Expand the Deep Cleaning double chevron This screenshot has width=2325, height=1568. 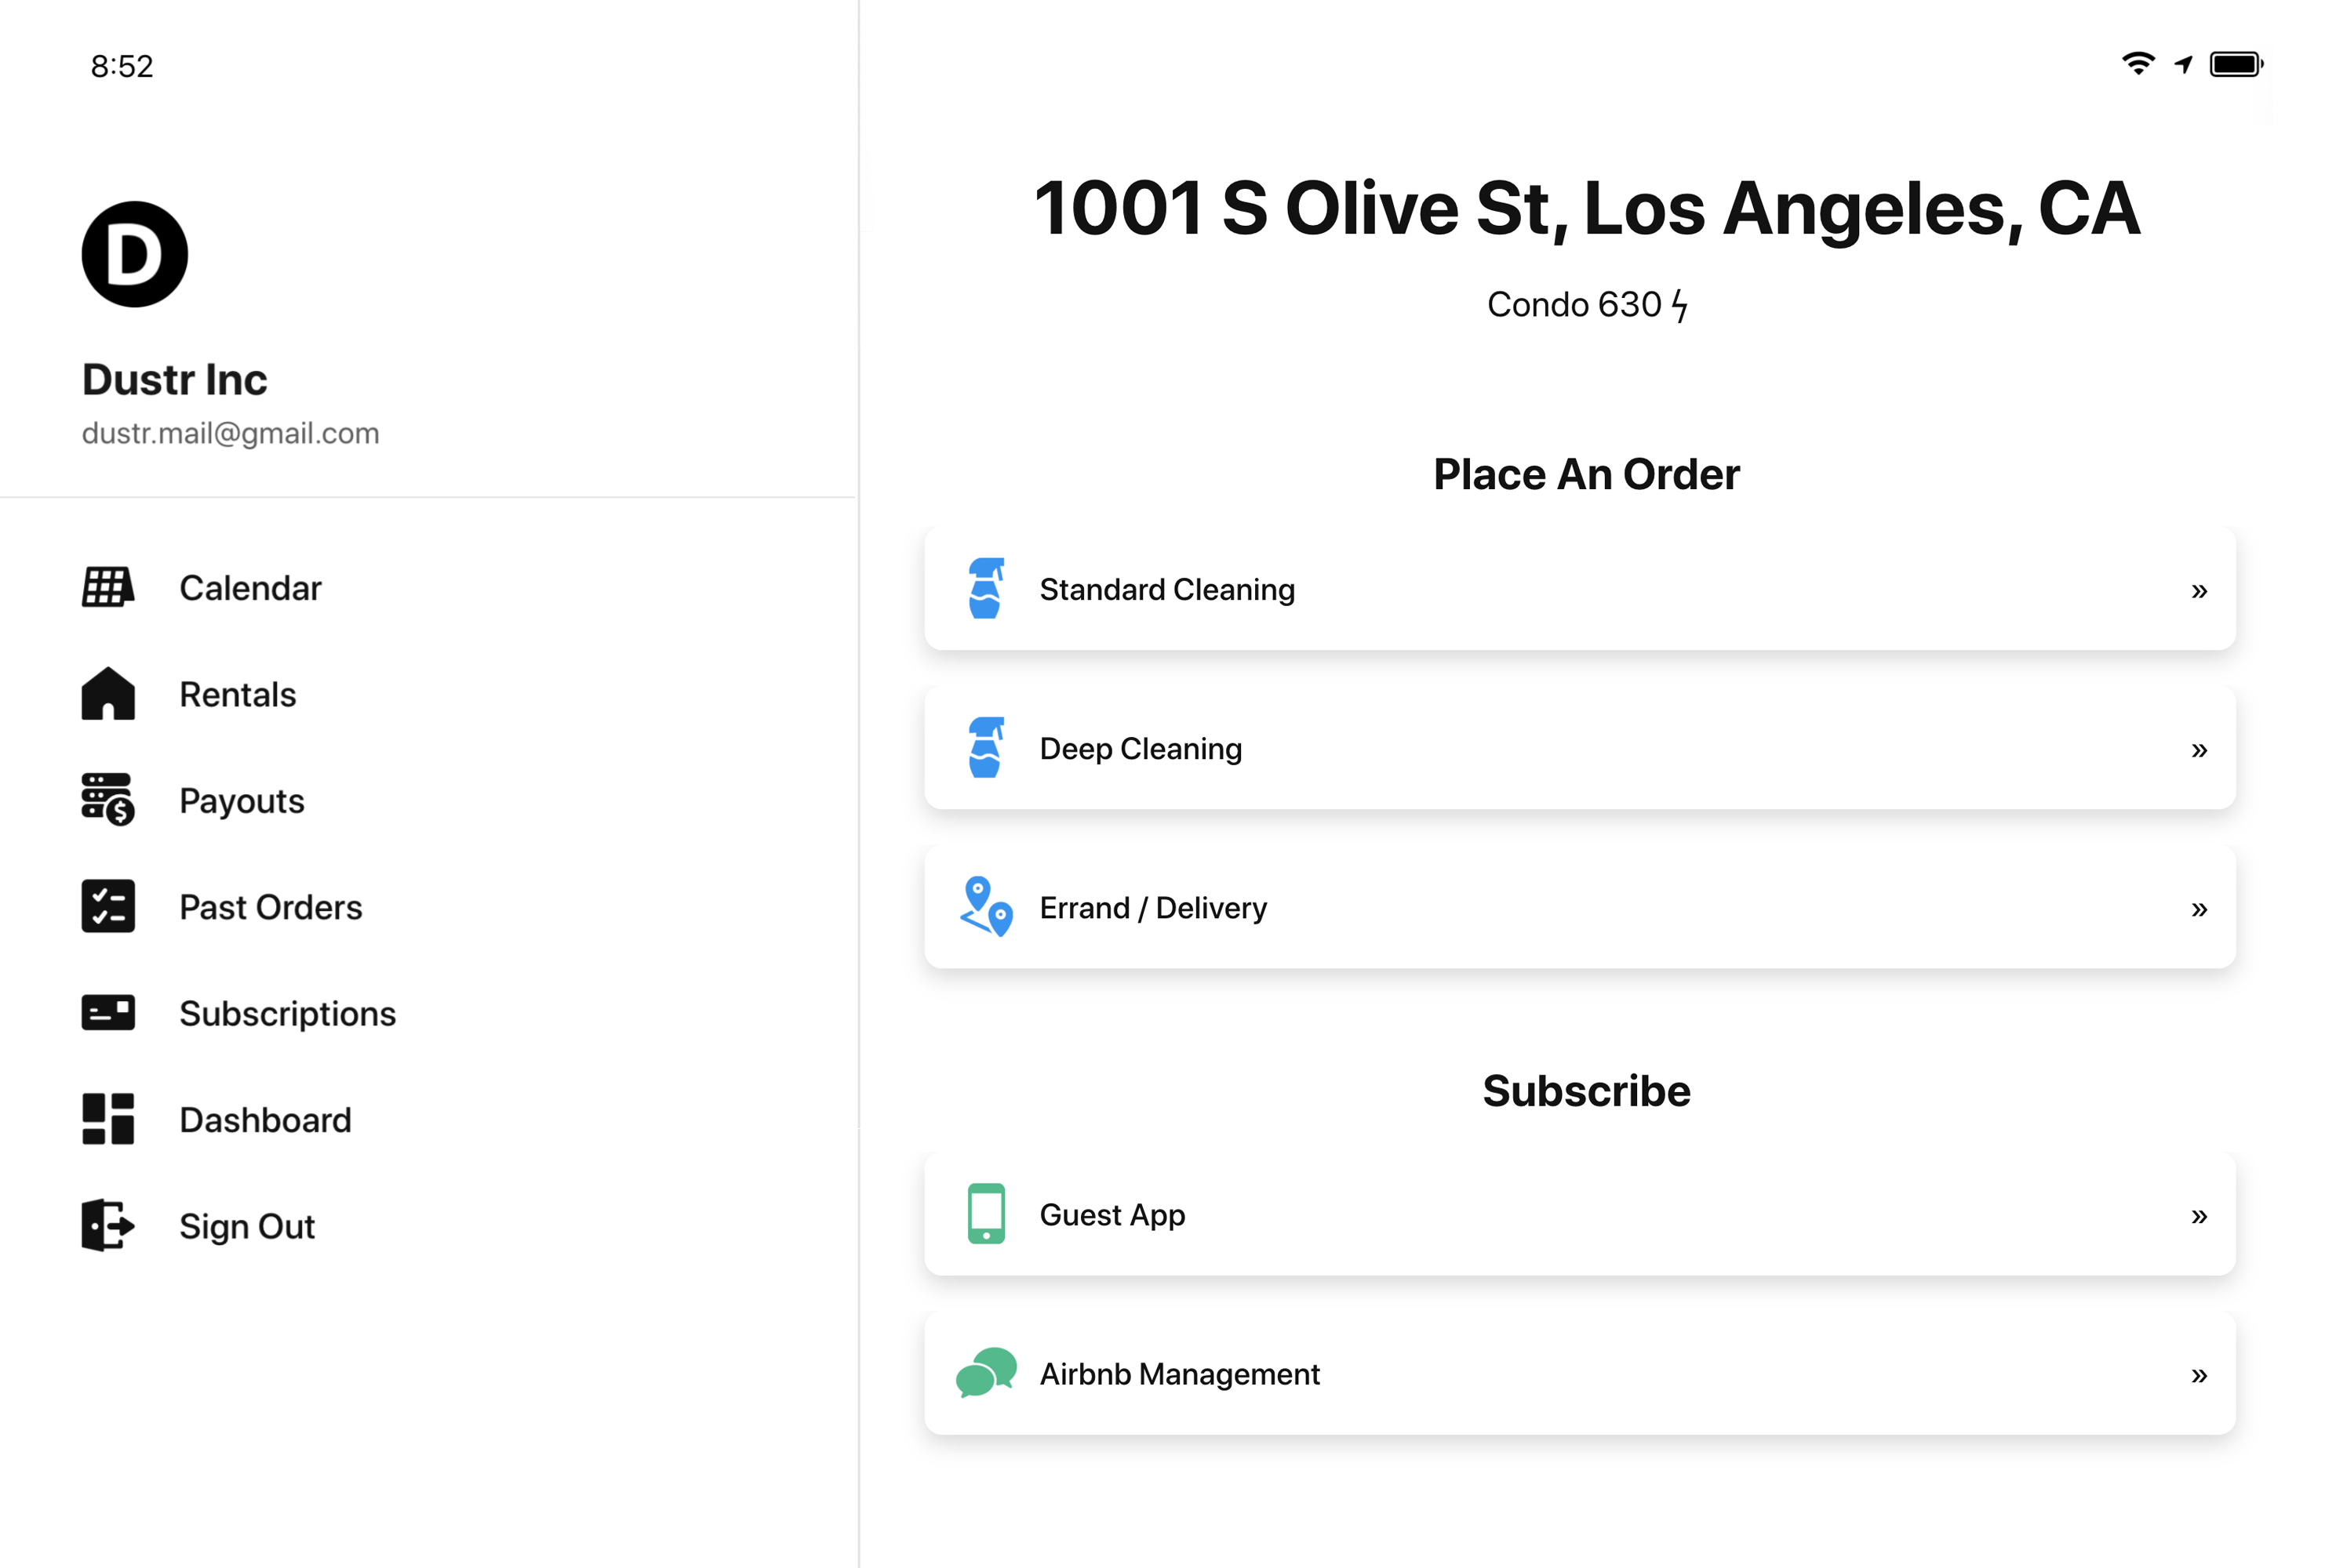click(x=2199, y=749)
